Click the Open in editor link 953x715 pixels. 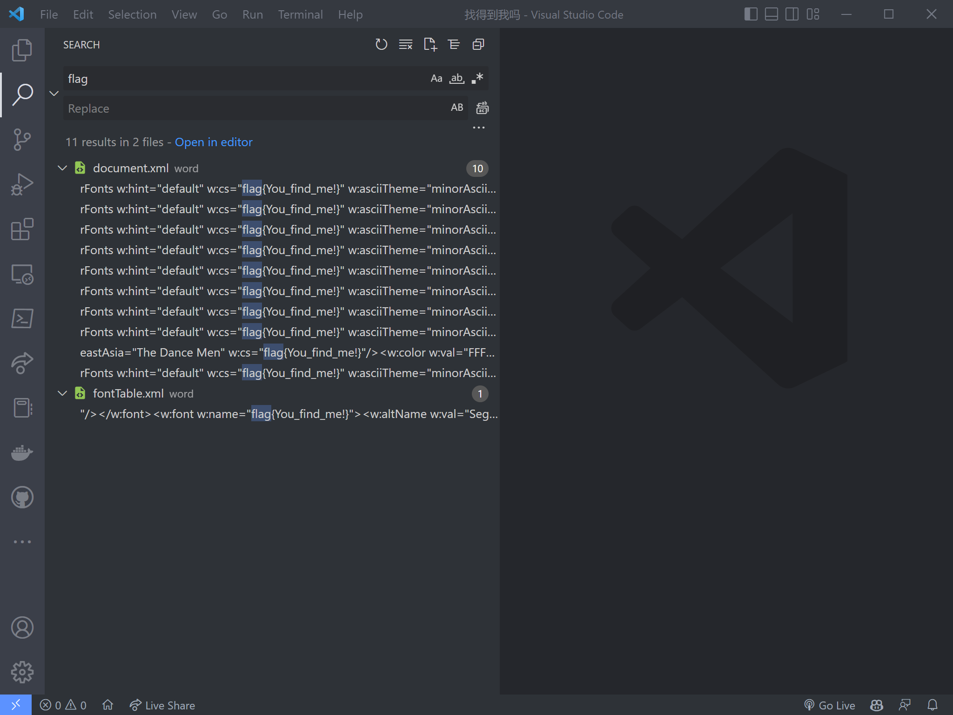[x=214, y=142]
